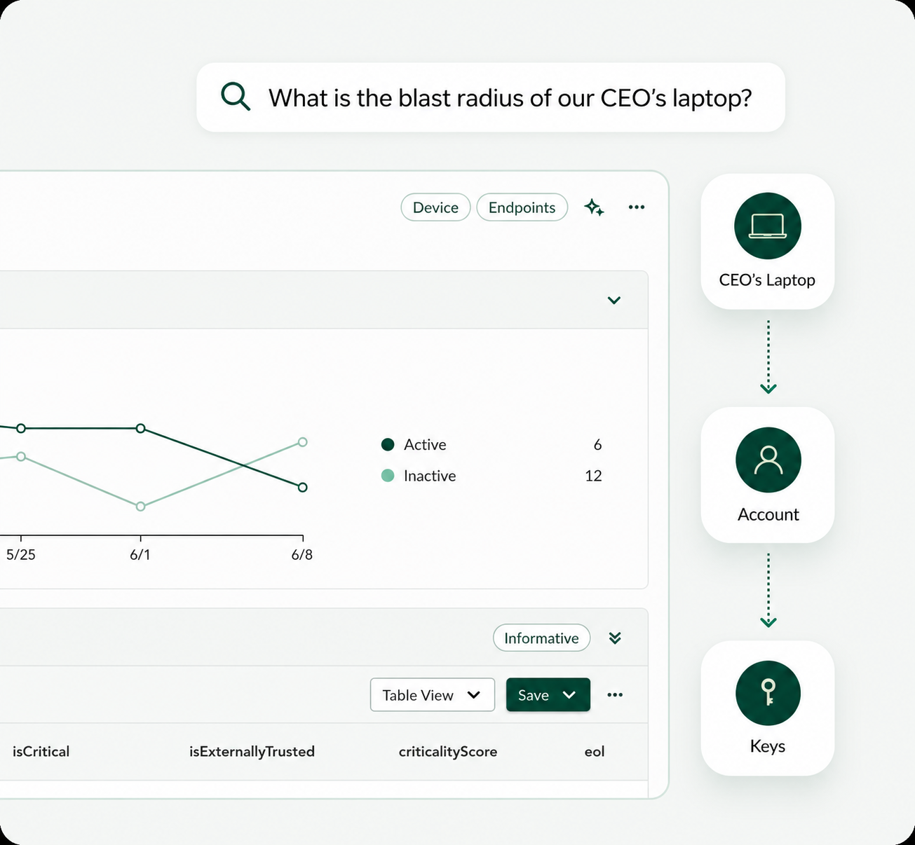This screenshot has height=845, width=915.
Task: Click the Inactive data point at 6/1
Action: (x=141, y=507)
